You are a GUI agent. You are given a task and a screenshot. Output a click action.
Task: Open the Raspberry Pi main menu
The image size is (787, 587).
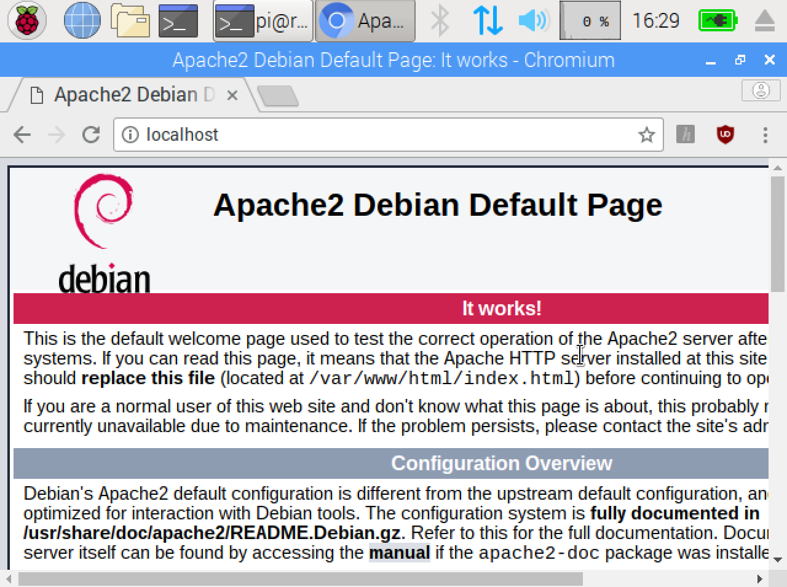pos(27,20)
